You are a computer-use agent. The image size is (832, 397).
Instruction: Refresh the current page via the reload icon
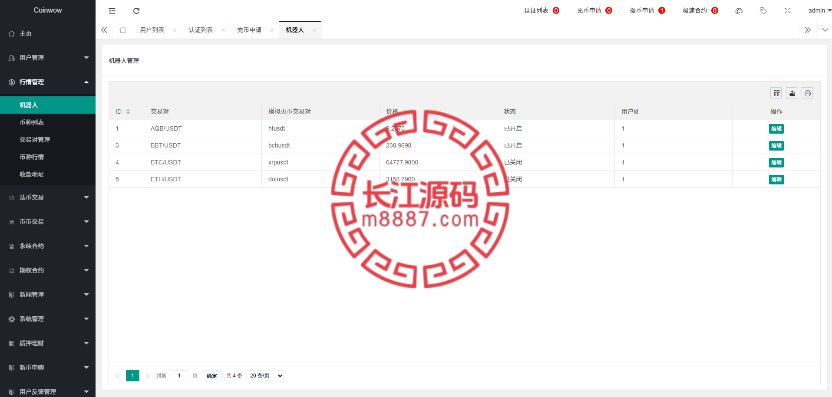[136, 11]
